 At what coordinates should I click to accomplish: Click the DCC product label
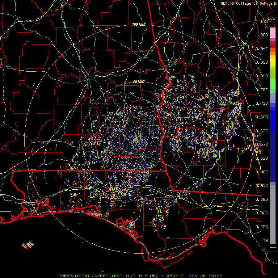click(x=271, y=19)
